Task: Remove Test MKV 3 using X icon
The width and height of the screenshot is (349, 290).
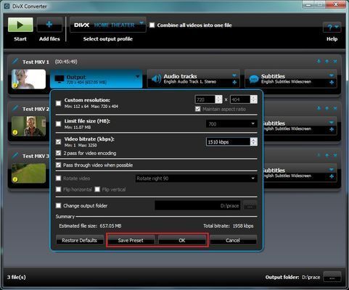Action: tap(335, 155)
